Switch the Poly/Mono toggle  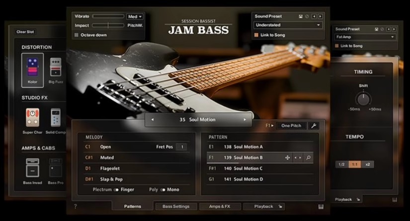(x=163, y=190)
